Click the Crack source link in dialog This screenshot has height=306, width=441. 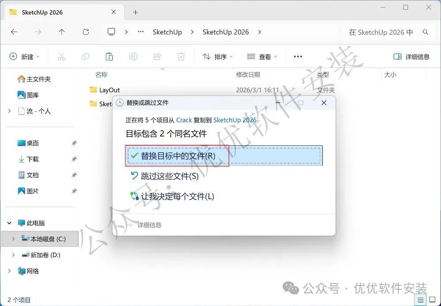tap(184, 120)
